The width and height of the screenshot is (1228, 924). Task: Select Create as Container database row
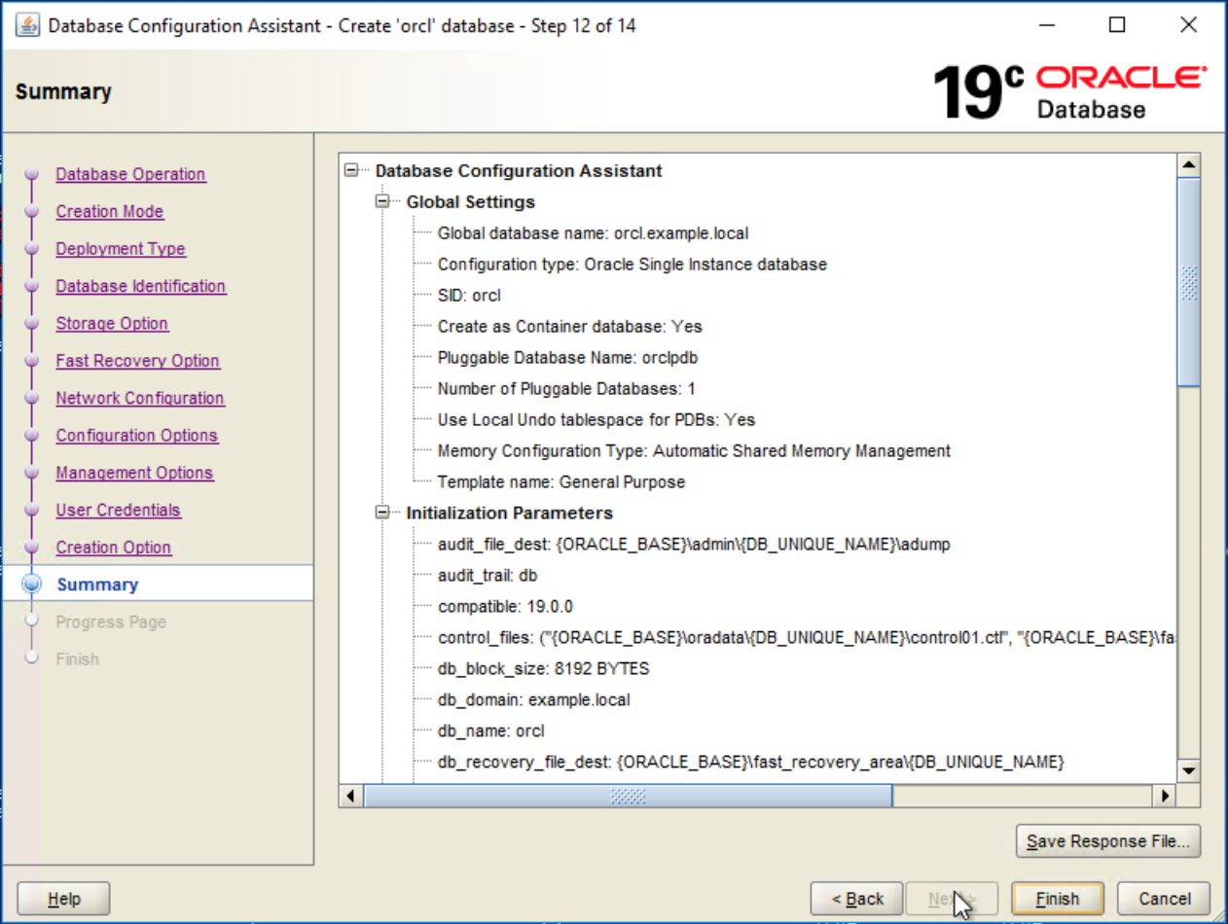(570, 327)
